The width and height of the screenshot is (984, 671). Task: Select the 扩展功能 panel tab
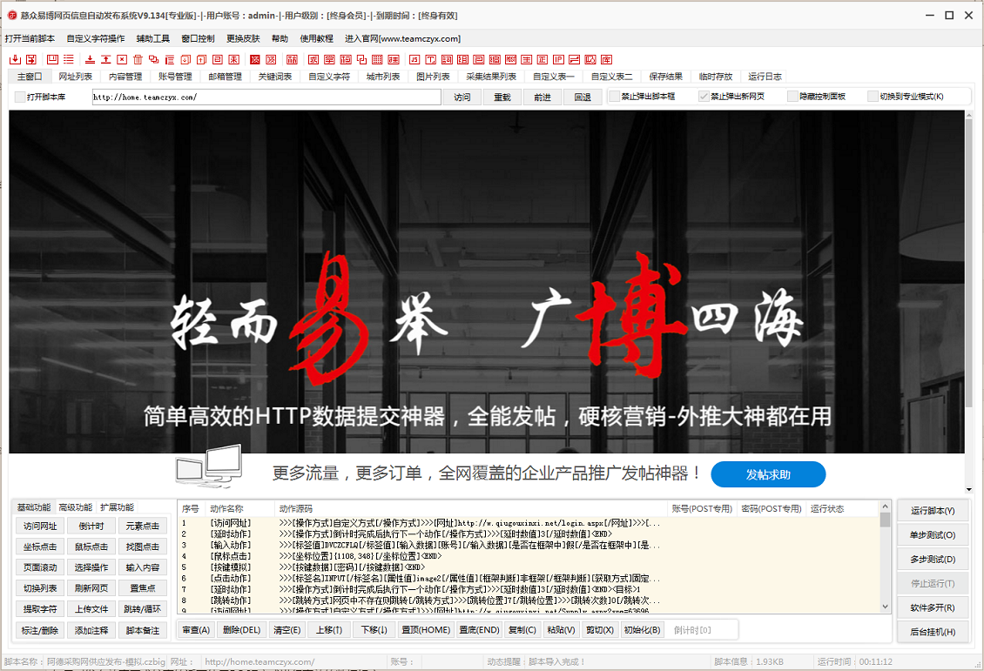point(117,507)
